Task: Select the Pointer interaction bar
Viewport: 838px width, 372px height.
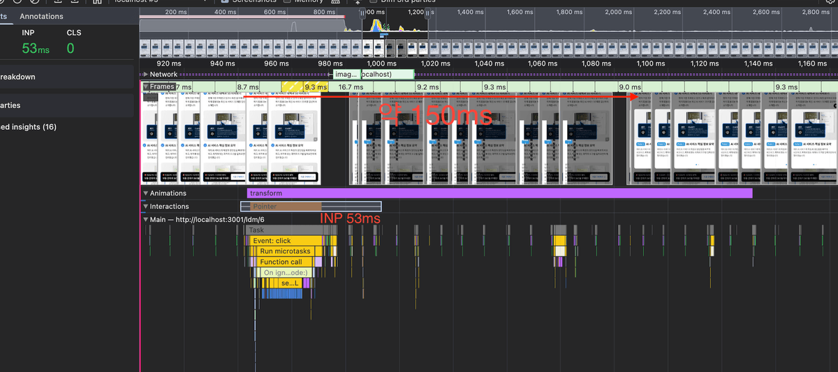Action: point(281,207)
